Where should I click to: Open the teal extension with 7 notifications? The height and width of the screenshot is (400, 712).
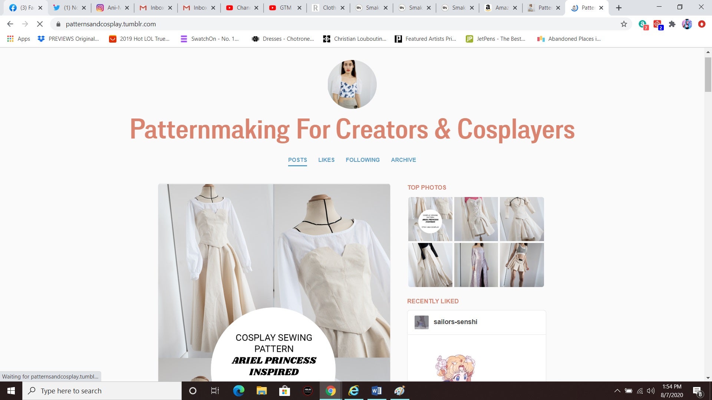643,24
